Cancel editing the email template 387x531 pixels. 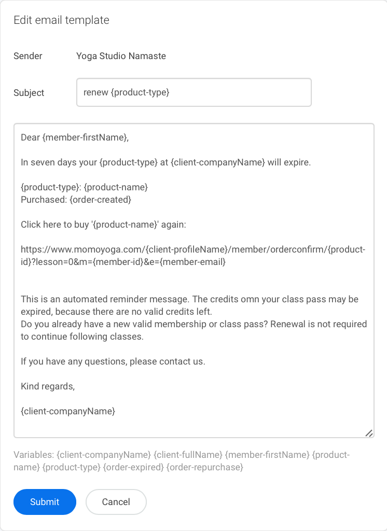116,501
